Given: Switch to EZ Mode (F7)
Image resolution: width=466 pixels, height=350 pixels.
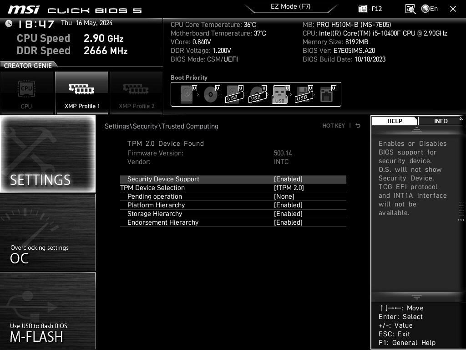Looking at the screenshot, I should 291,6.
